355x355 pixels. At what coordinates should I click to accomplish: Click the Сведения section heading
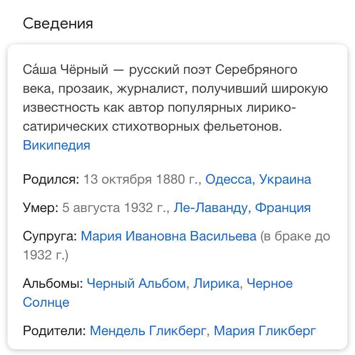coord(58,24)
